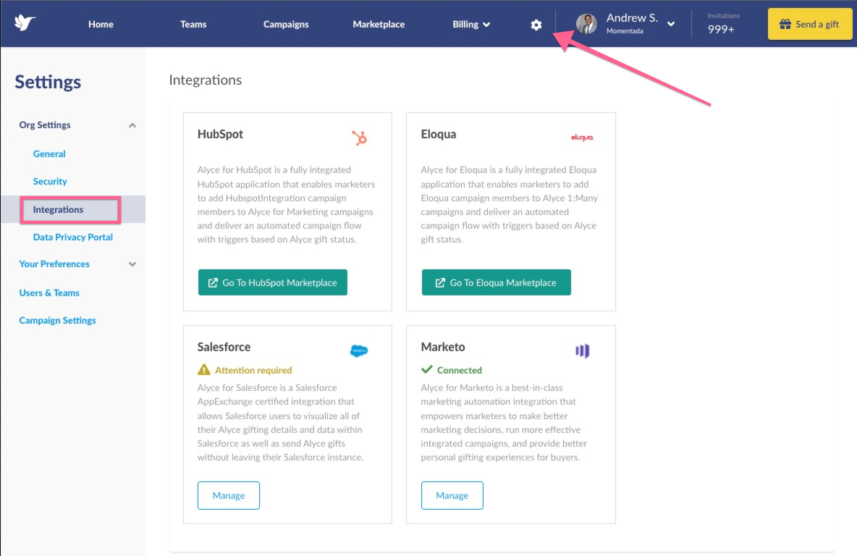Click the Integrations page heading
The width and height of the screenshot is (857, 556).
205,80
